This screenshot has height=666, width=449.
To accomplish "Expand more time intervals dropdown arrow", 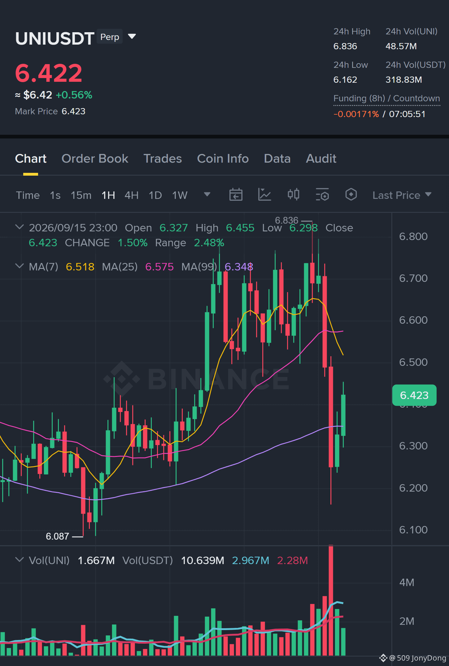I will [x=207, y=195].
